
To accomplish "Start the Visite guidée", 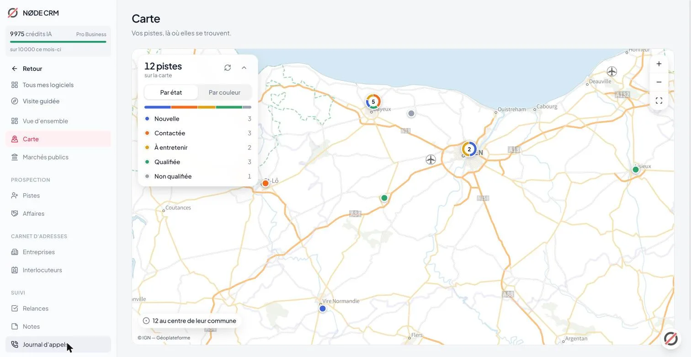I will (x=58, y=101).
